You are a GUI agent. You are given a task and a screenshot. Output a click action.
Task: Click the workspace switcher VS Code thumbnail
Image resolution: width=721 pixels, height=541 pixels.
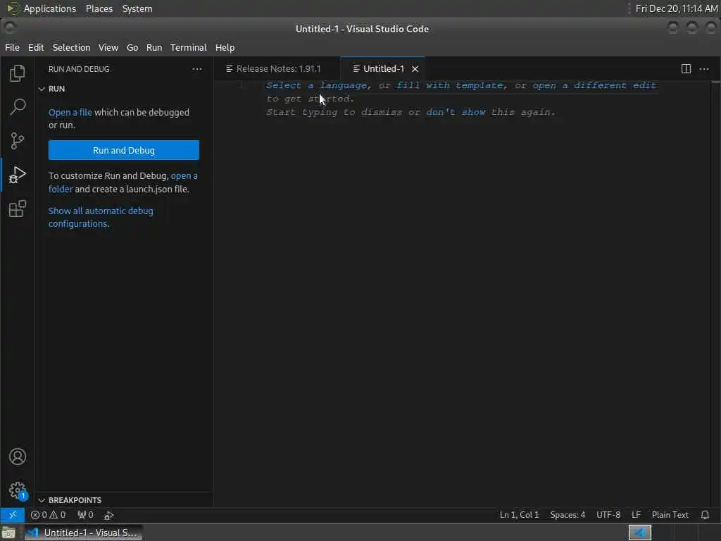pos(639,533)
